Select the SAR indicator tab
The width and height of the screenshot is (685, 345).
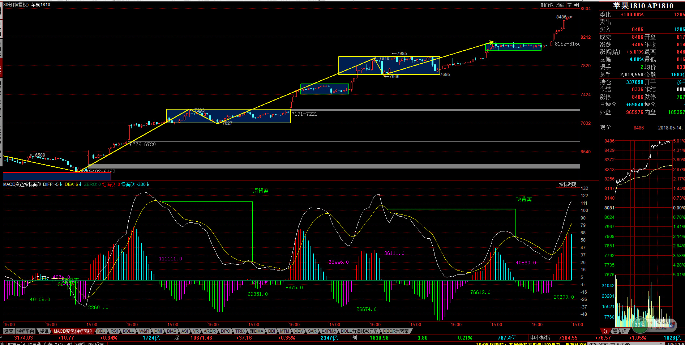click(312, 331)
